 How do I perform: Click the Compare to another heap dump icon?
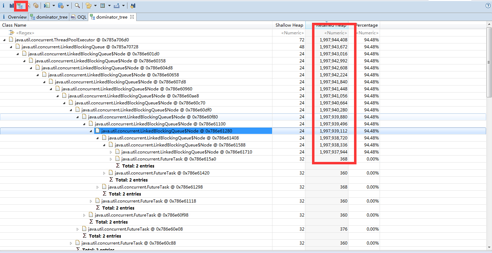tap(133, 6)
